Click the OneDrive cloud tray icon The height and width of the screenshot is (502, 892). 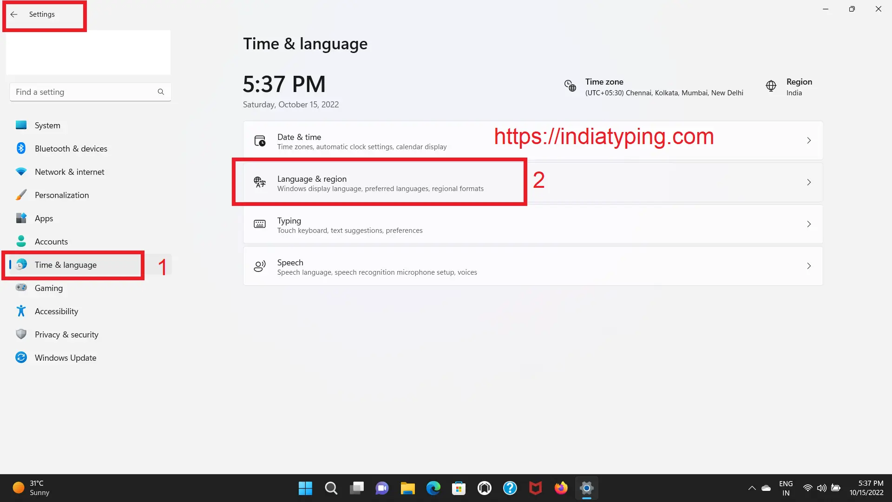click(x=766, y=488)
